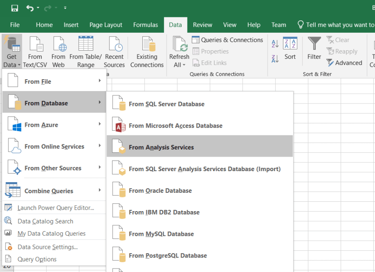Choose From SQL Server Database

(200, 104)
